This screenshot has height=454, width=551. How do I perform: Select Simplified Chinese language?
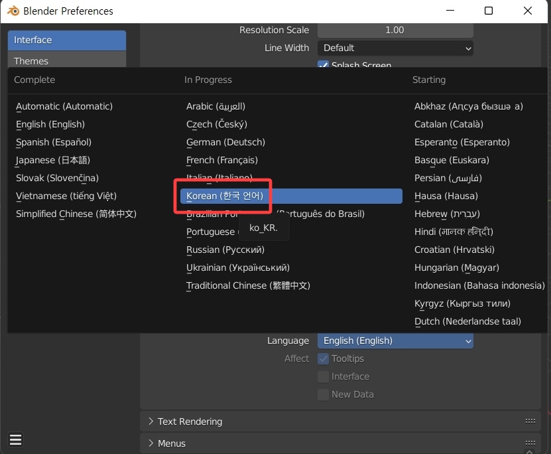76,214
